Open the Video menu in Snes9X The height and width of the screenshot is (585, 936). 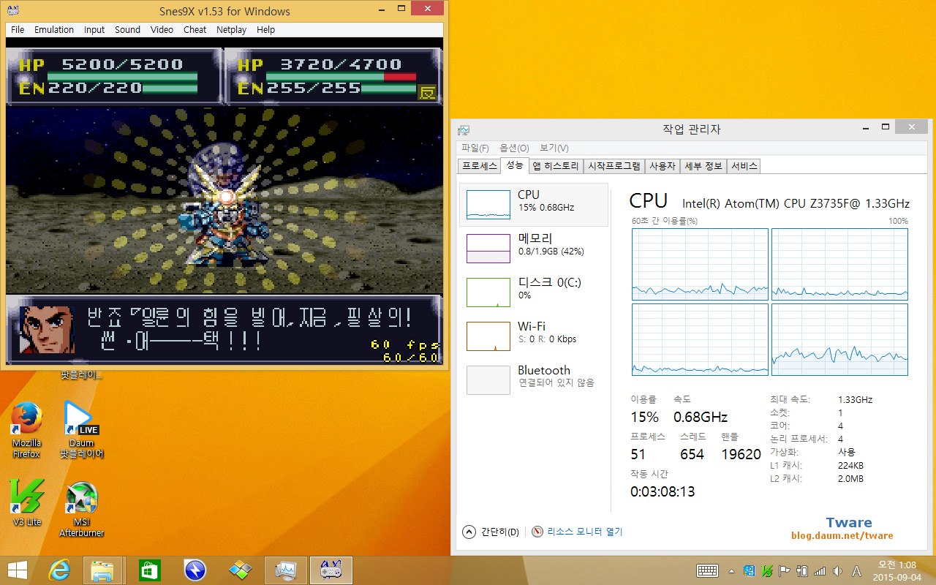click(162, 30)
